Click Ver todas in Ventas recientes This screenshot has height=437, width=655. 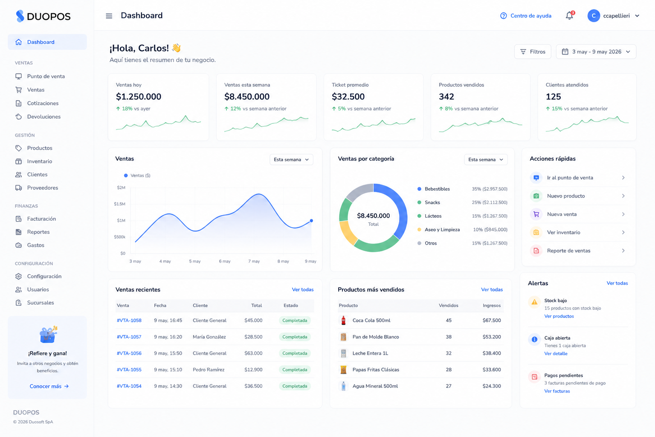click(303, 290)
